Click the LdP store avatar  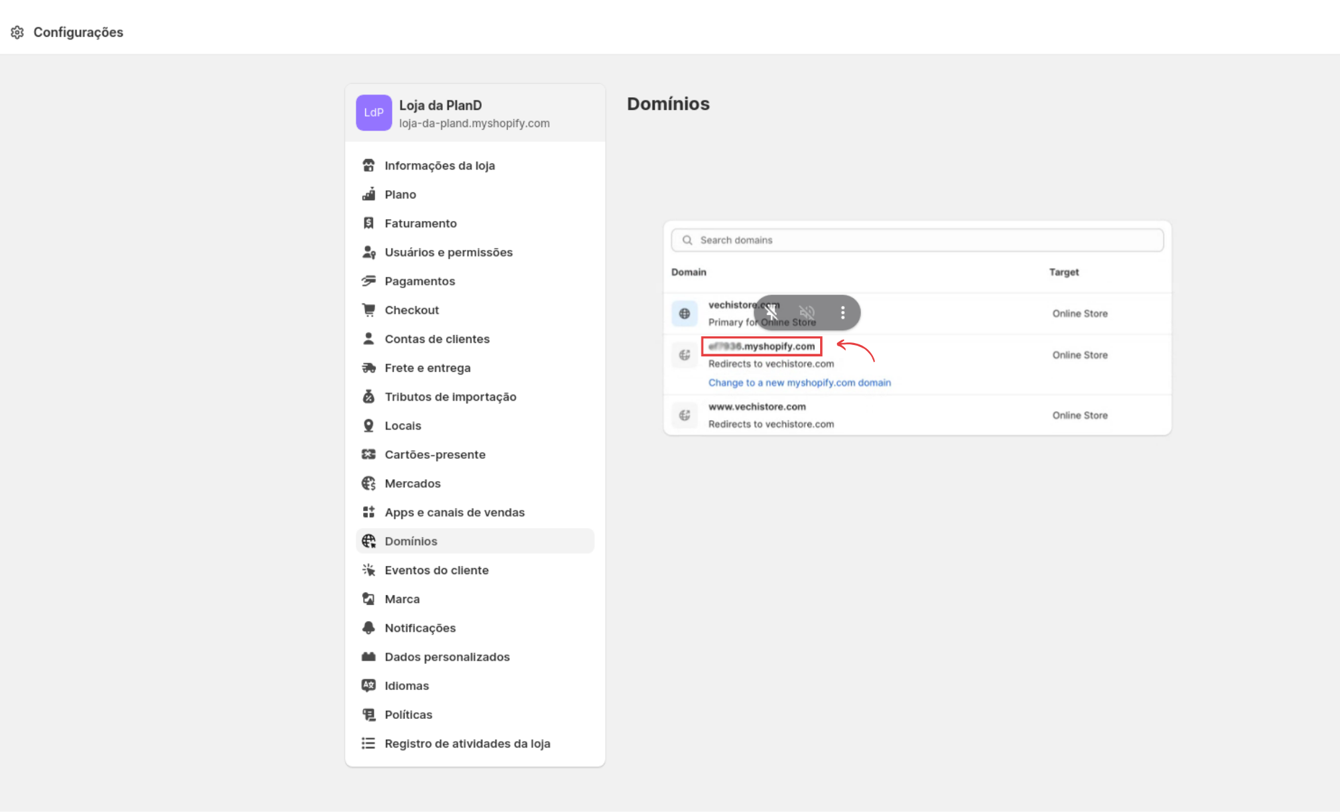[x=373, y=113]
